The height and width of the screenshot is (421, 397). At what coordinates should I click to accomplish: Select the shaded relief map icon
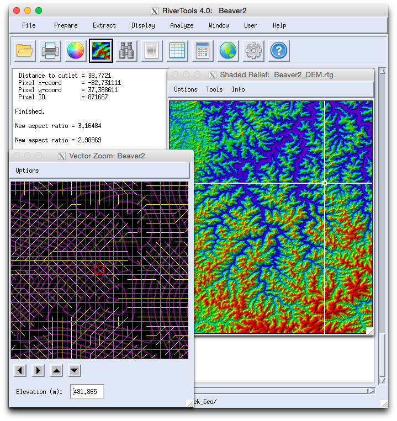101,51
